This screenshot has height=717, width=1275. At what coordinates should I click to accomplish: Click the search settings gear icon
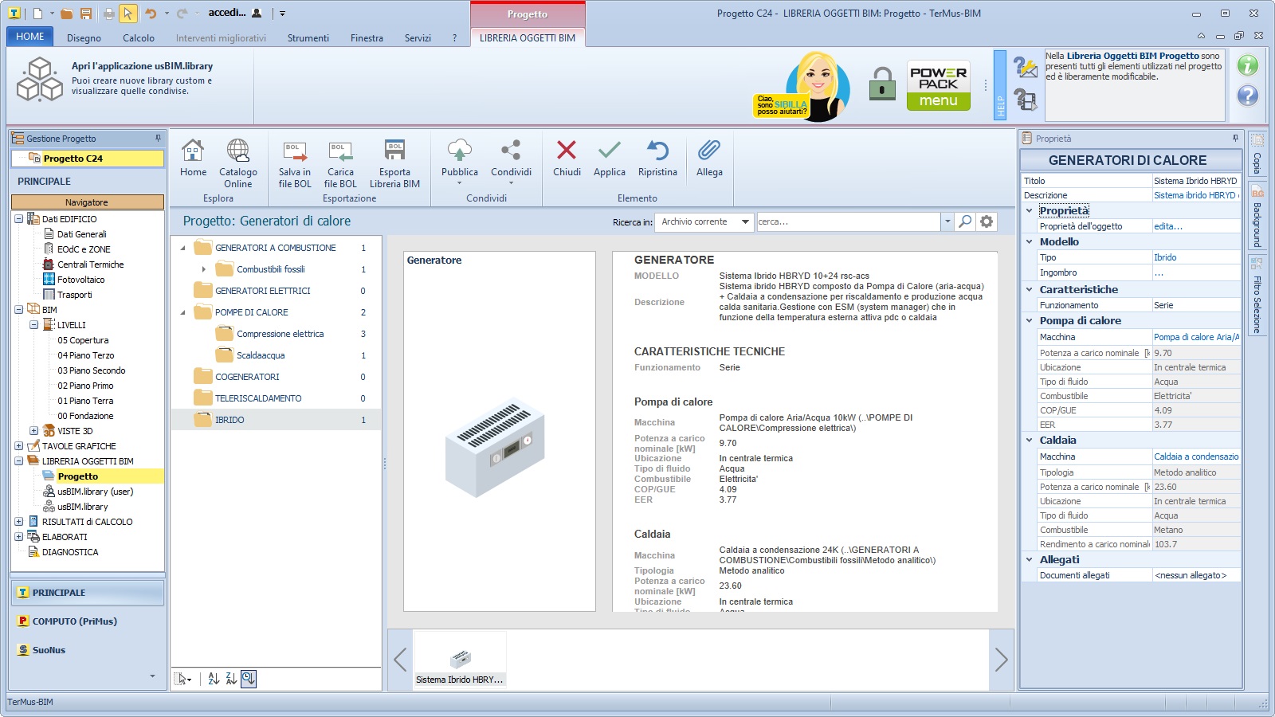click(987, 221)
